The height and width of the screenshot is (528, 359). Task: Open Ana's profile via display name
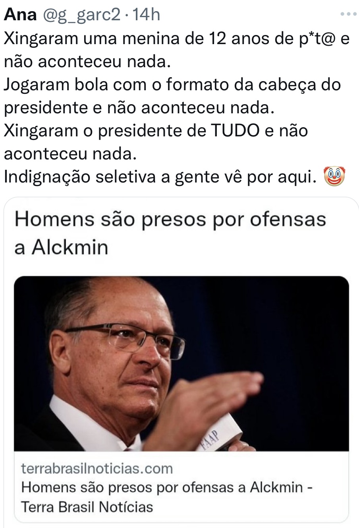[x=20, y=15]
